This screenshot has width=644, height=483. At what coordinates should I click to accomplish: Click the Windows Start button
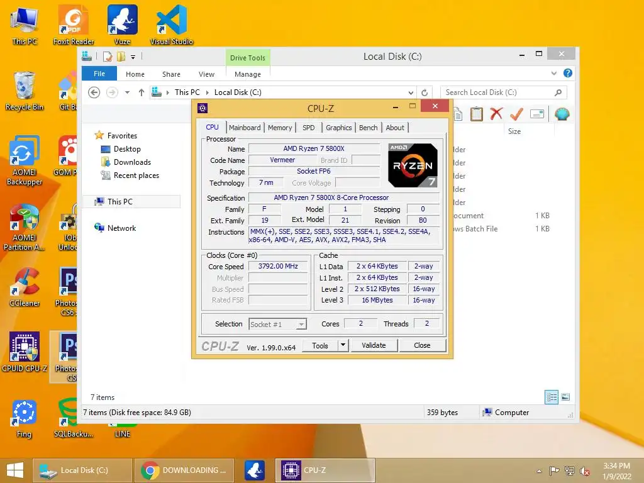point(15,470)
